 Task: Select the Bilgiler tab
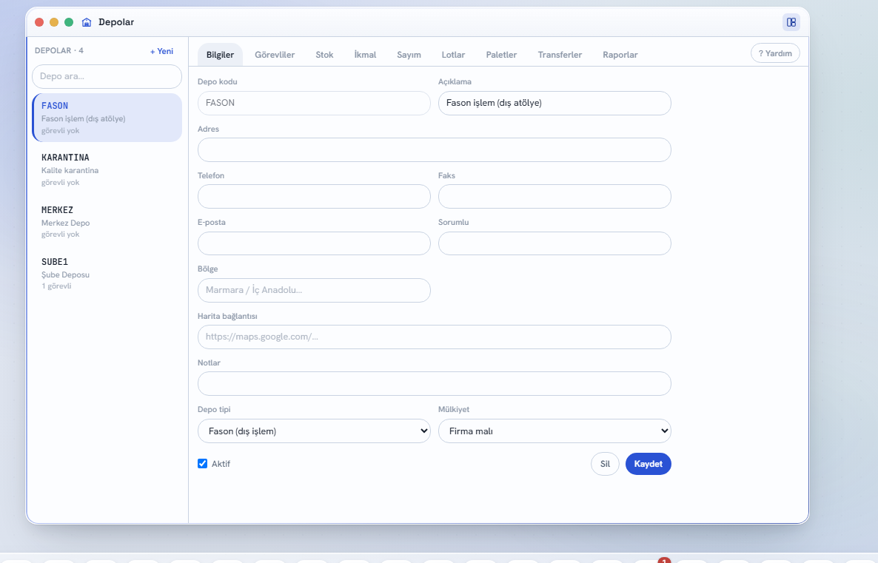tap(220, 55)
